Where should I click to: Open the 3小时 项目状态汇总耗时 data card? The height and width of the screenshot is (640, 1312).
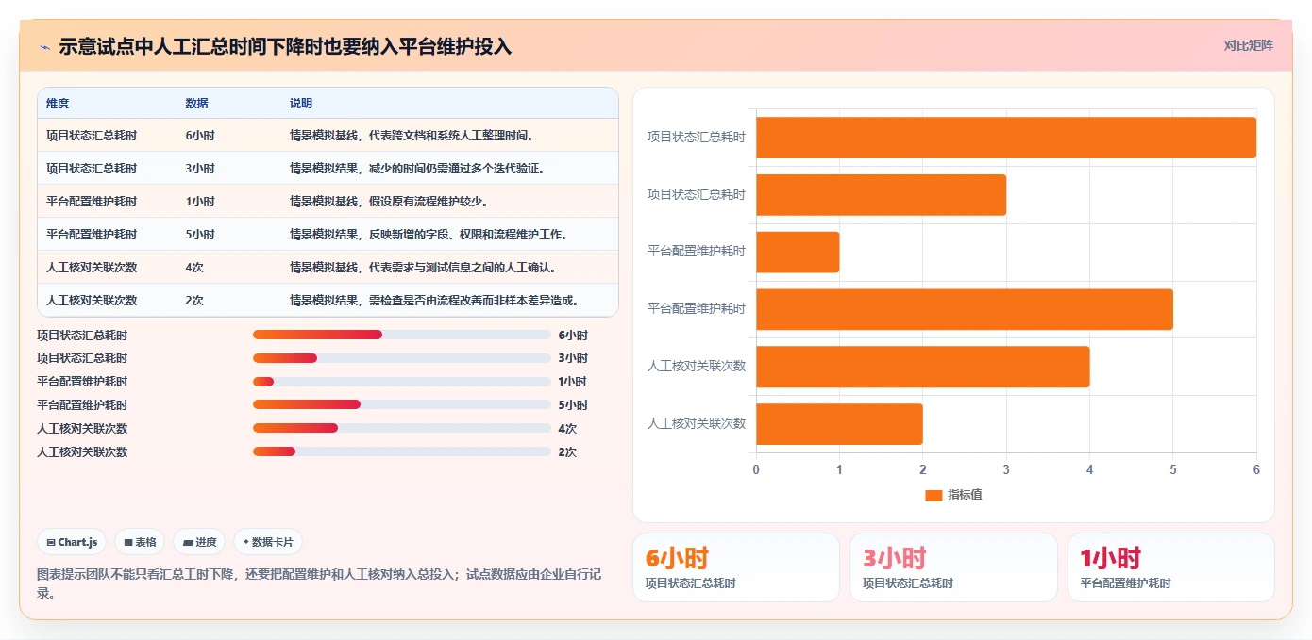click(x=953, y=567)
